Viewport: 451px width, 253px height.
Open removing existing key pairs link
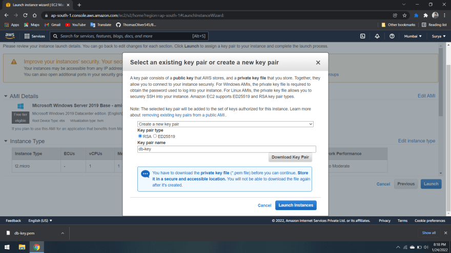tap(183, 115)
